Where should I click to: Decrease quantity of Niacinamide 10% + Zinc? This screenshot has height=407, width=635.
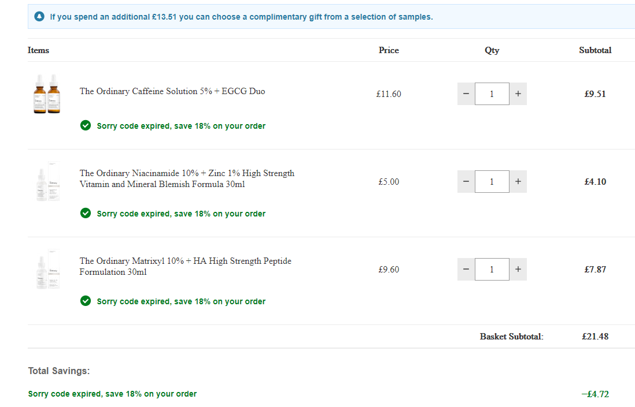[466, 181]
